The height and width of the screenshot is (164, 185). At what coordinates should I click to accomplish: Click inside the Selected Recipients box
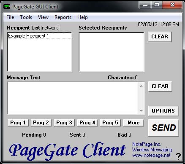click(x=112, y=52)
